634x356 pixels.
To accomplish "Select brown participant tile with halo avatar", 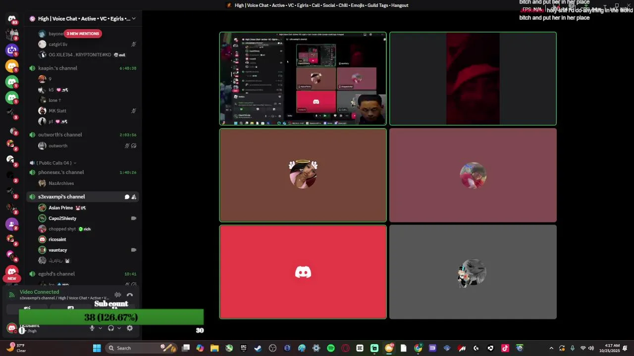I will tap(303, 175).
